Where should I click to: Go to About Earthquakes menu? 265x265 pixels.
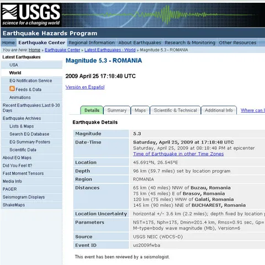[140, 43]
